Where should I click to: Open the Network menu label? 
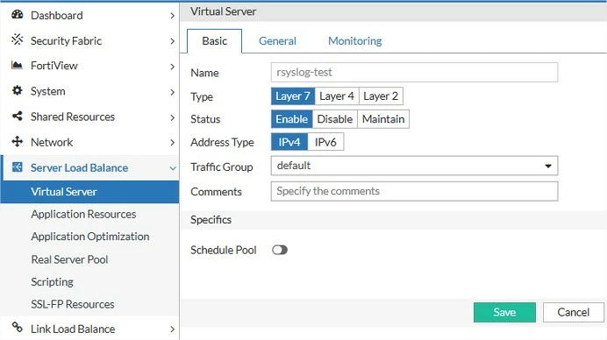[x=52, y=142]
